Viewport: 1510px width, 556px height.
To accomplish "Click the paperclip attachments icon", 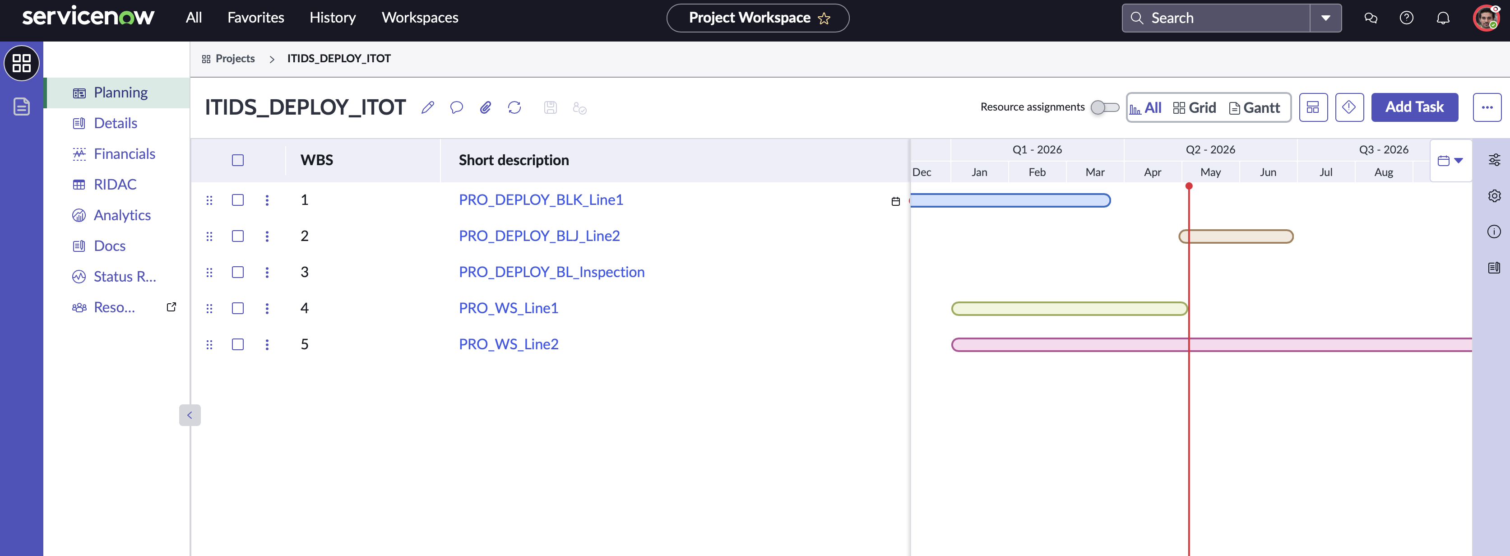I will pos(486,107).
